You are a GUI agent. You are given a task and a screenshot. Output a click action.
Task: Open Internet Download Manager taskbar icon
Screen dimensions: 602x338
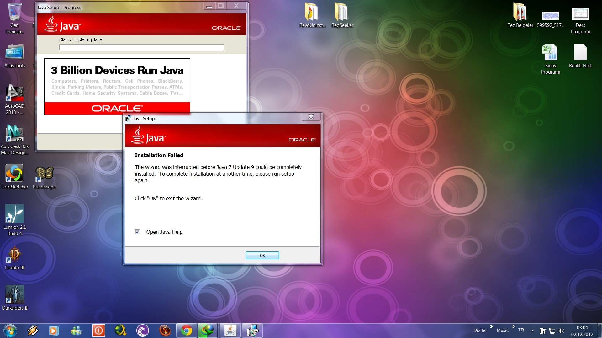(x=208, y=331)
